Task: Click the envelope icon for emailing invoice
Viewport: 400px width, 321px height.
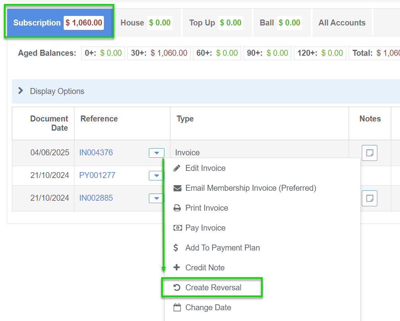Action: pos(177,188)
